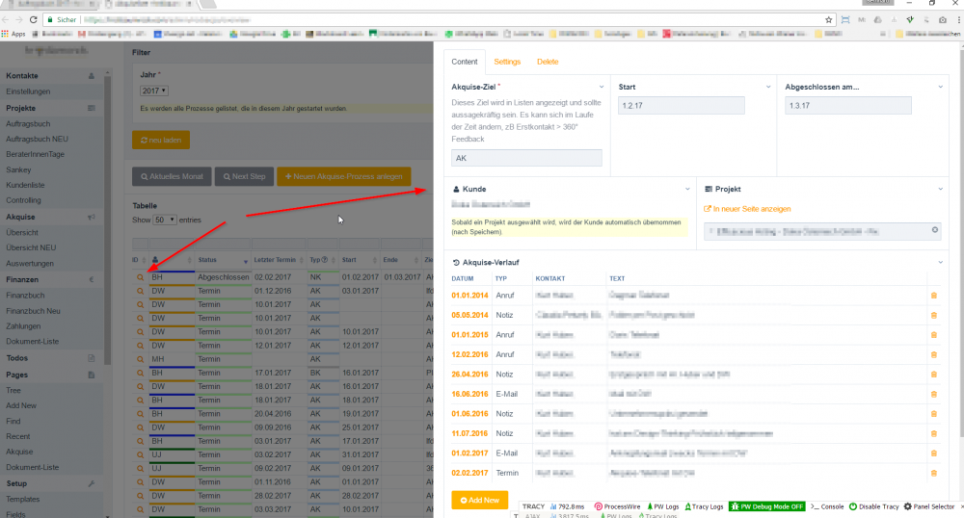The height and width of the screenshot is (518, 964).
Task: Bookmark page using the star icon in address bar
Action: tap(829, 19)
